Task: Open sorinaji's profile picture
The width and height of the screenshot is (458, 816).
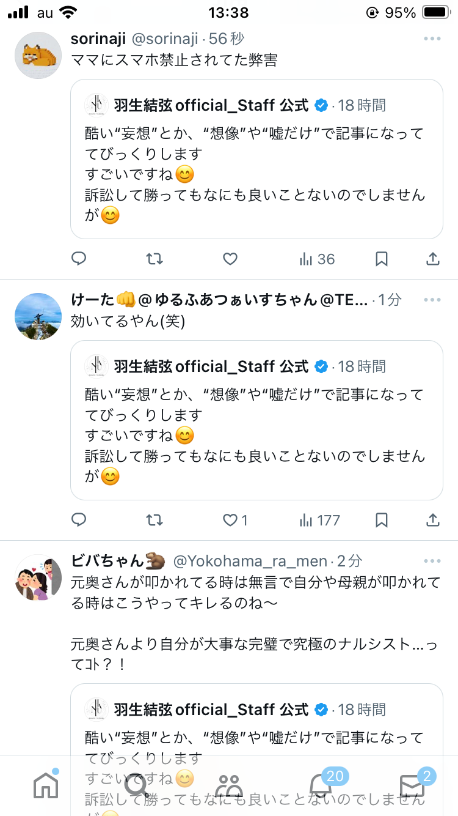Action: [38, 55]
